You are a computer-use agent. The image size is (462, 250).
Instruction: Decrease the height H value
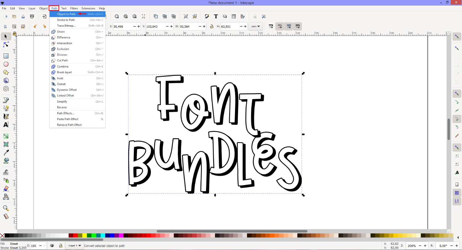pyautogui.click(x=241, y=26)
